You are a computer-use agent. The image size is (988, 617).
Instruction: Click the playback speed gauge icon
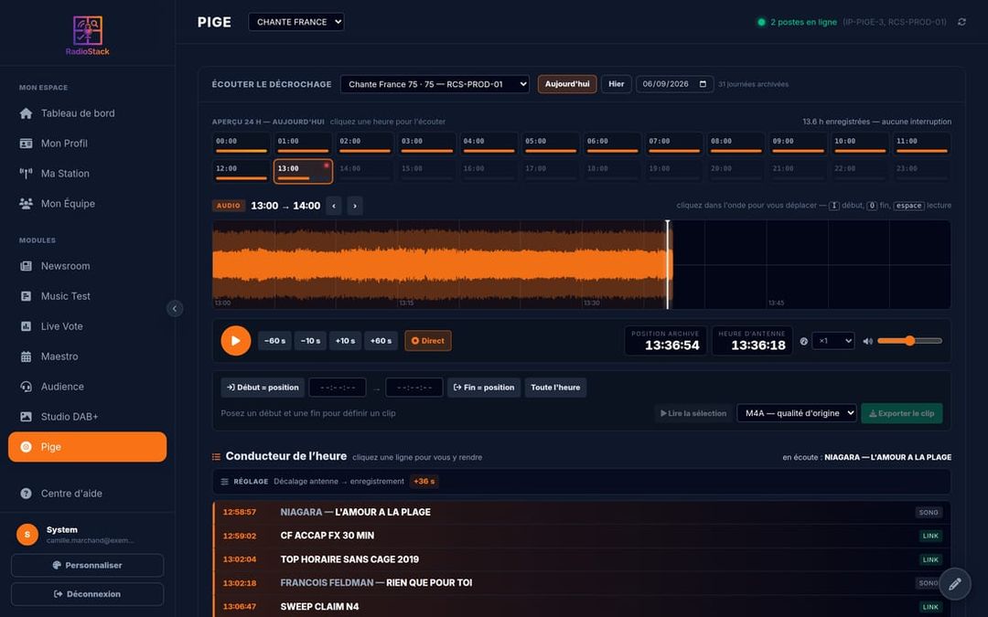tap(803, 341)
